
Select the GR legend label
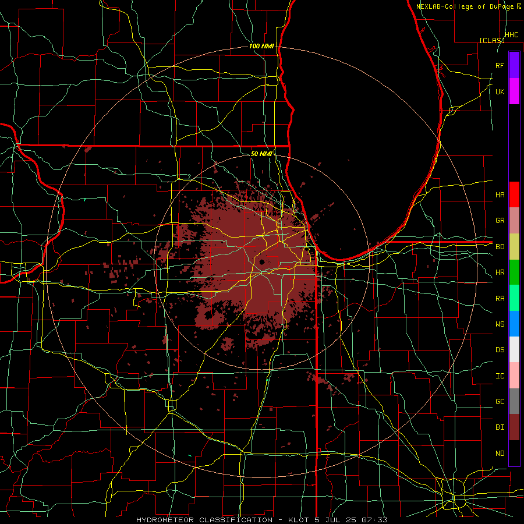500,221
